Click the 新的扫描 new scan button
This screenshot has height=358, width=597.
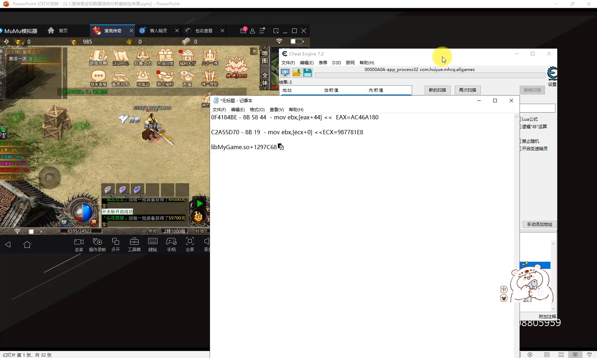point(437,90)
